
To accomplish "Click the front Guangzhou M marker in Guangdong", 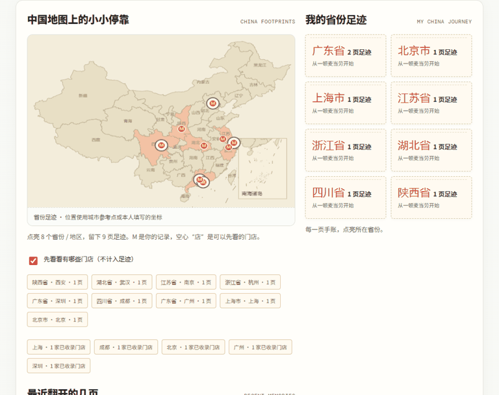I will (199, 180).
